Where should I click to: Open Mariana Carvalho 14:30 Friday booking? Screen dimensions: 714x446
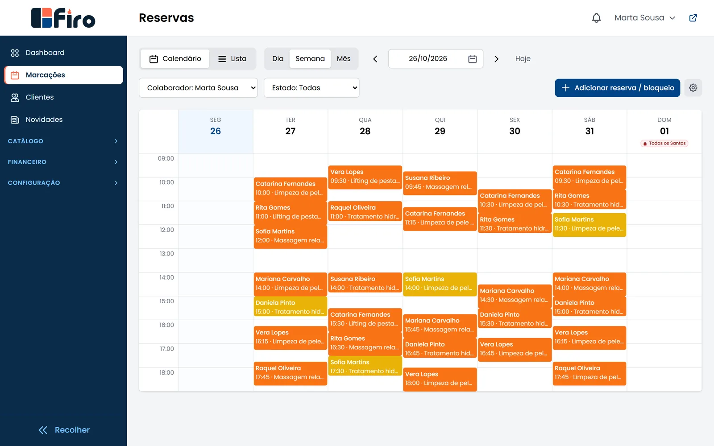point(515,296)
